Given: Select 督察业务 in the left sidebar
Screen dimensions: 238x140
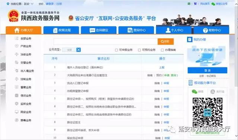Looking at the screenshot, I should click(x=26, y=87).
